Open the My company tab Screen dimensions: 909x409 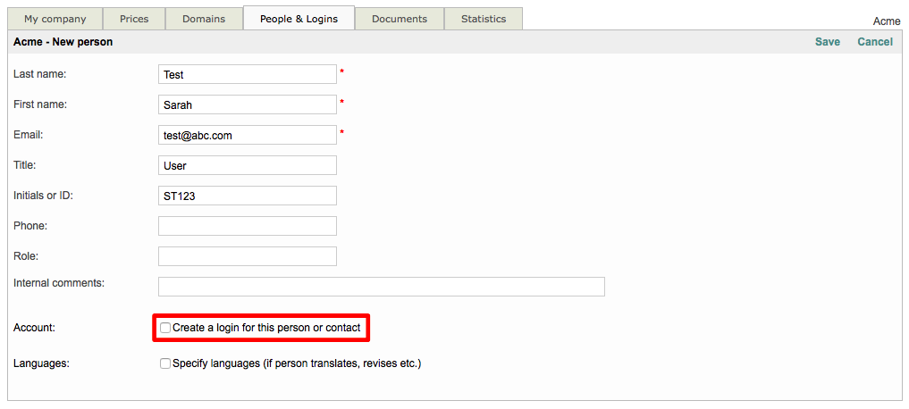tap(55, 19)
